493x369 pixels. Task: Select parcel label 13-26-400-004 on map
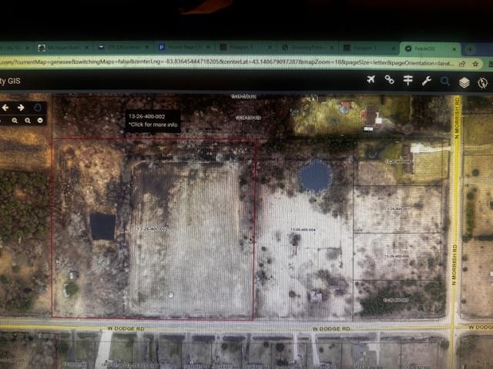click(x=303, y=230)
